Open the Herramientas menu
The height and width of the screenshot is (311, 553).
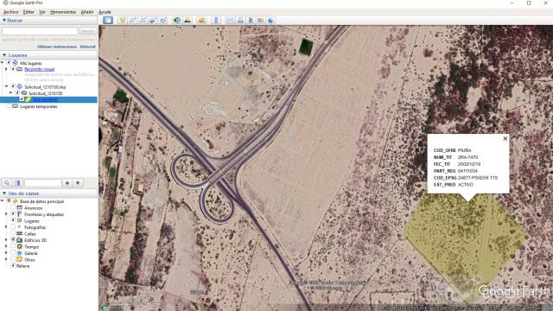[x=63, y=12]
